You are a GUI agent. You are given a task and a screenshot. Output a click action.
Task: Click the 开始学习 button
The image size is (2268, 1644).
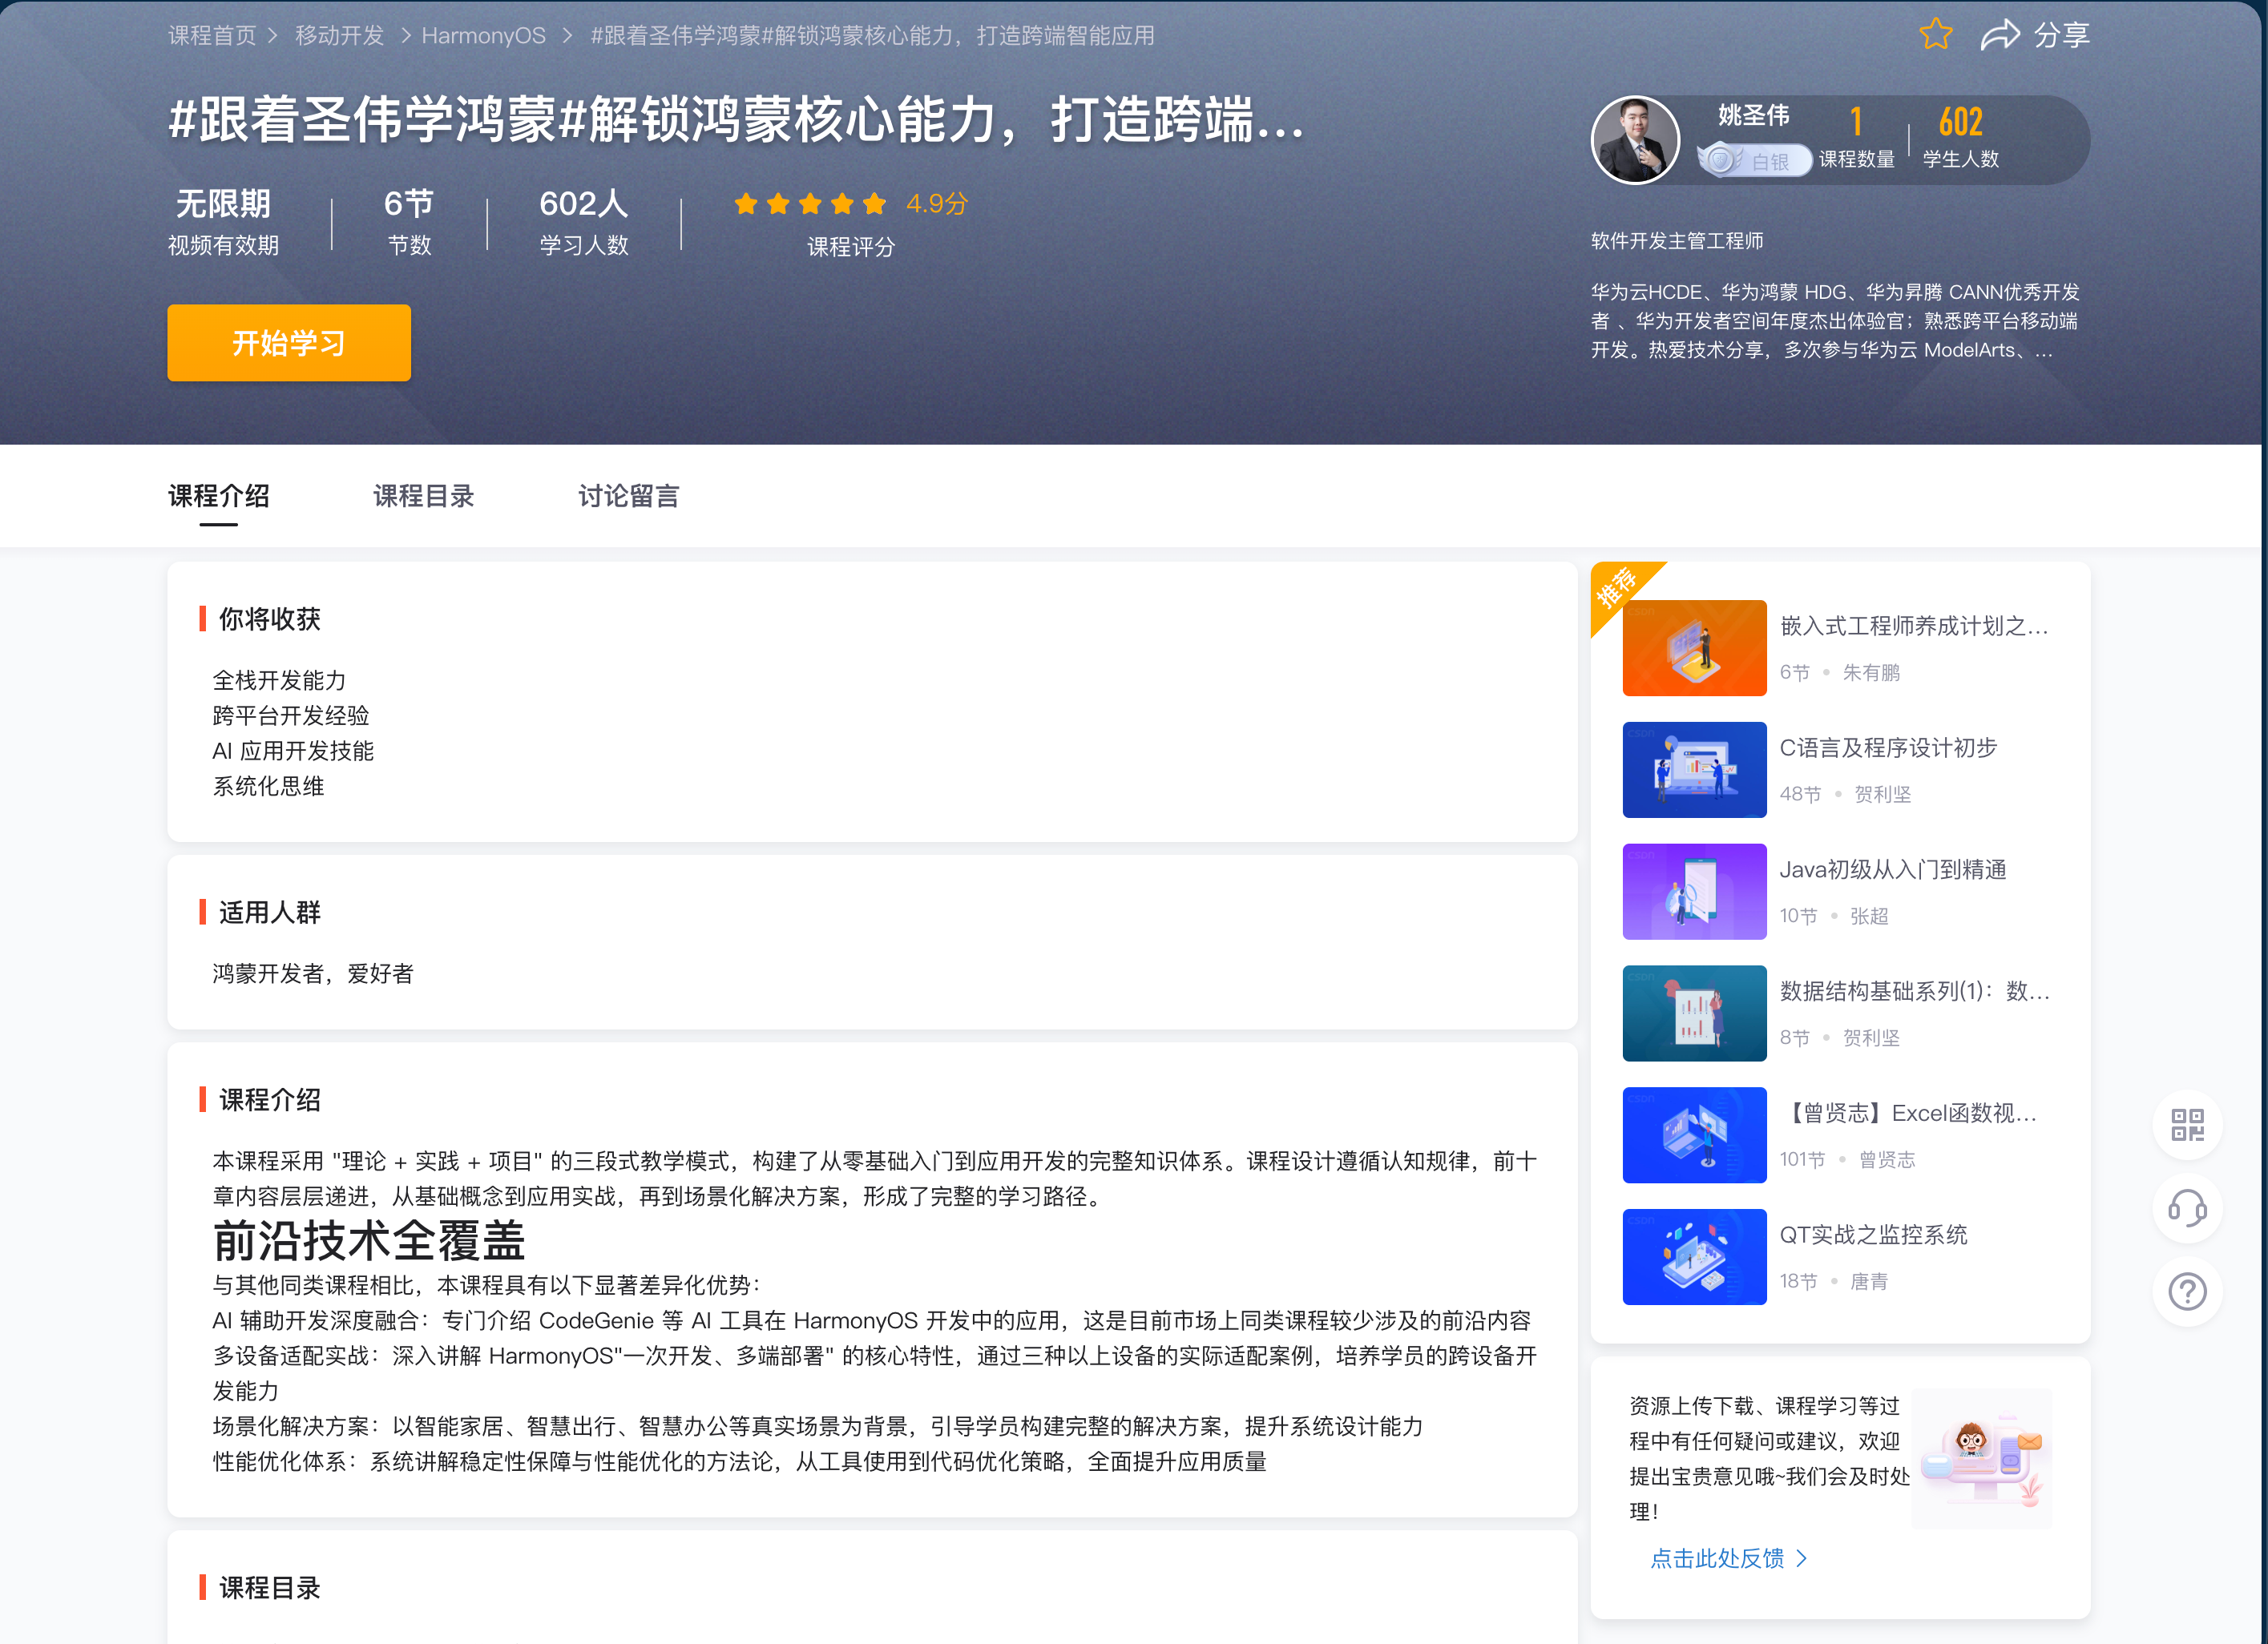coord(289,343)
